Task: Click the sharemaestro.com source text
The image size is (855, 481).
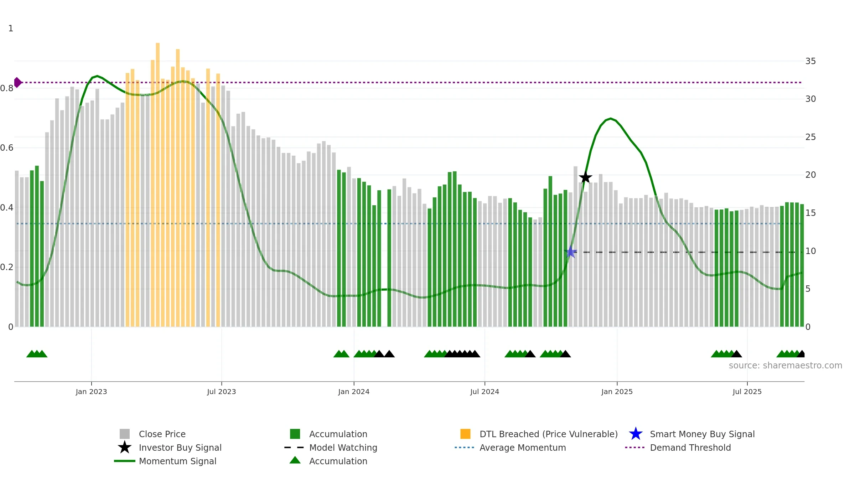Action: click(x=786, y=366)
